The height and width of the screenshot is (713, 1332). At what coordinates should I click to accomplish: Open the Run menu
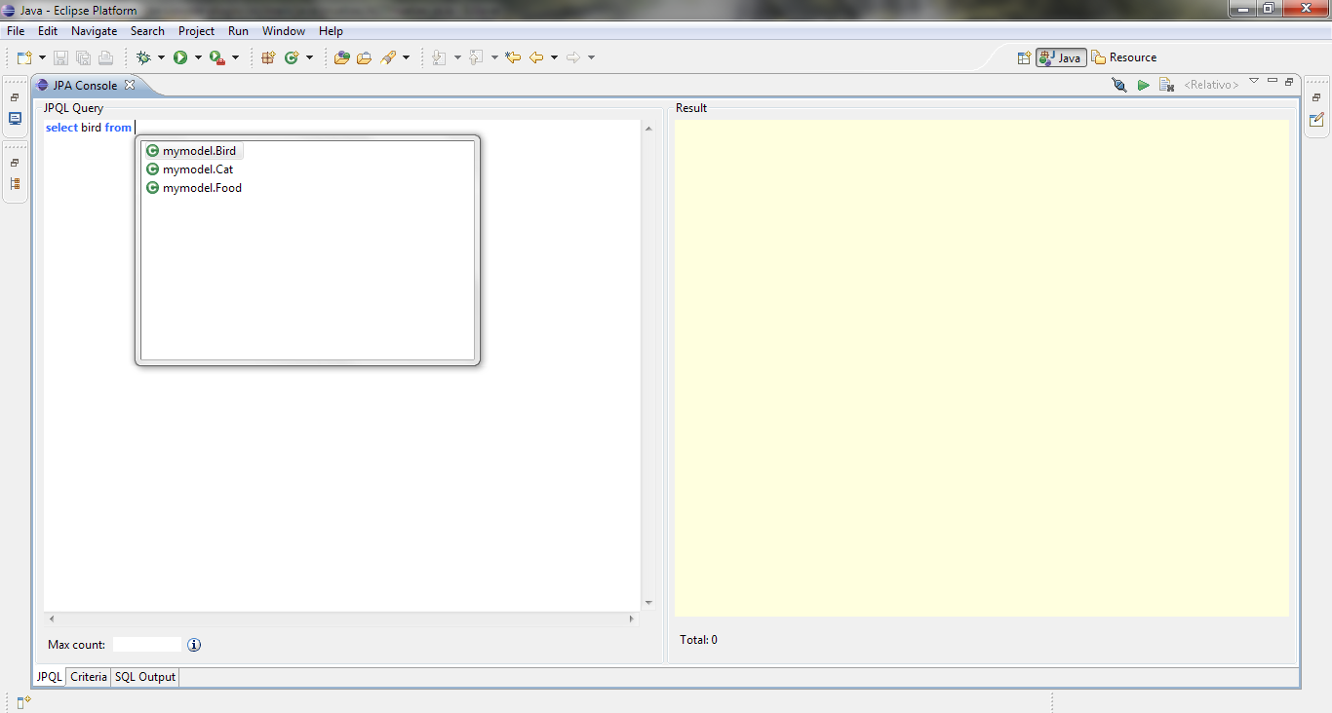click(238, 31)
